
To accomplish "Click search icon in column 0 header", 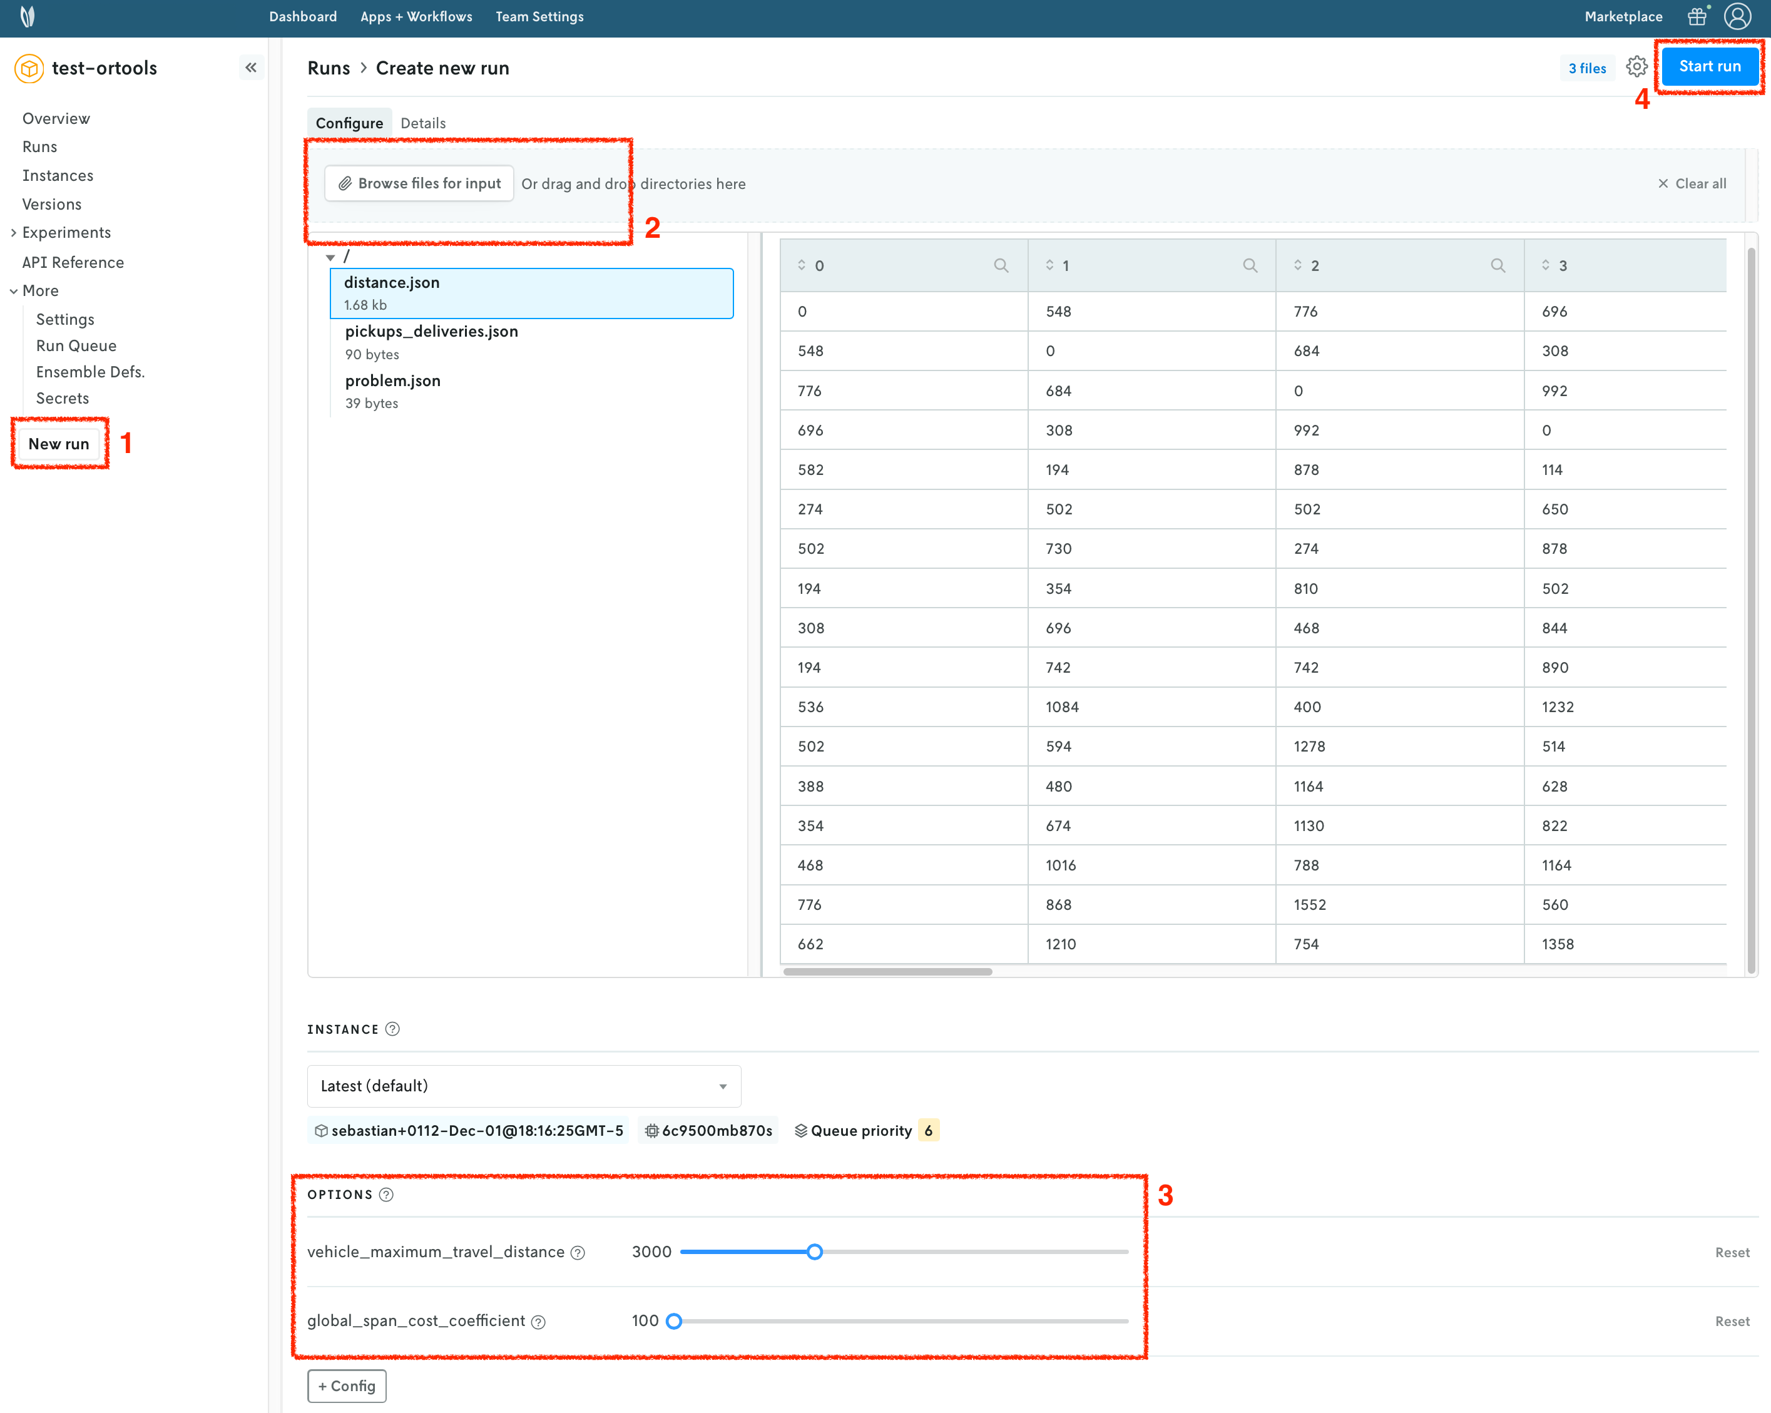I will [1001, 265].
